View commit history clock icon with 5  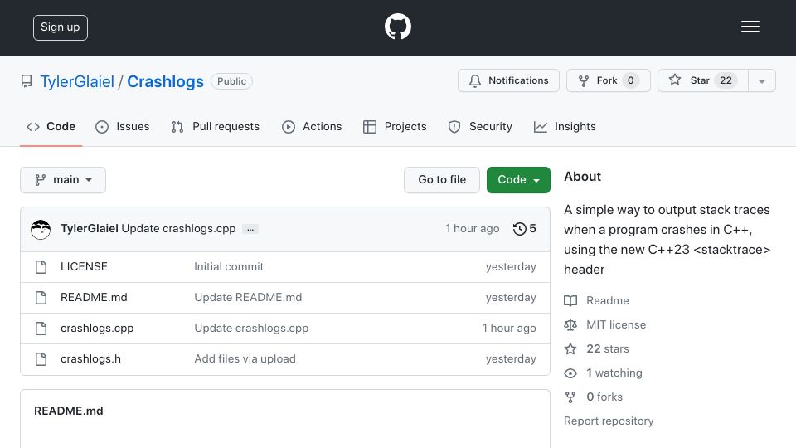[524, 229]
